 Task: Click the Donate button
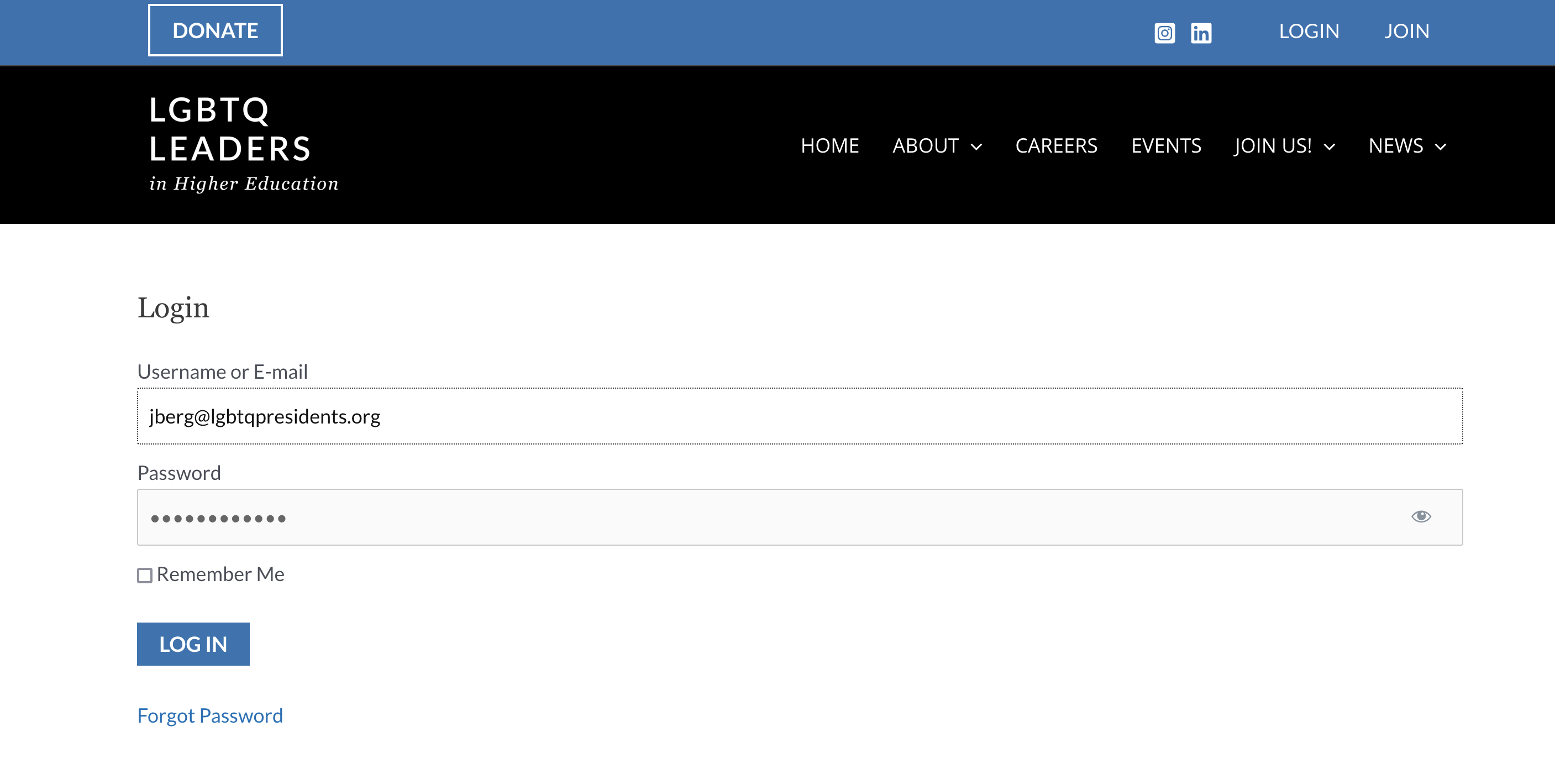click(x=216, y=30)
